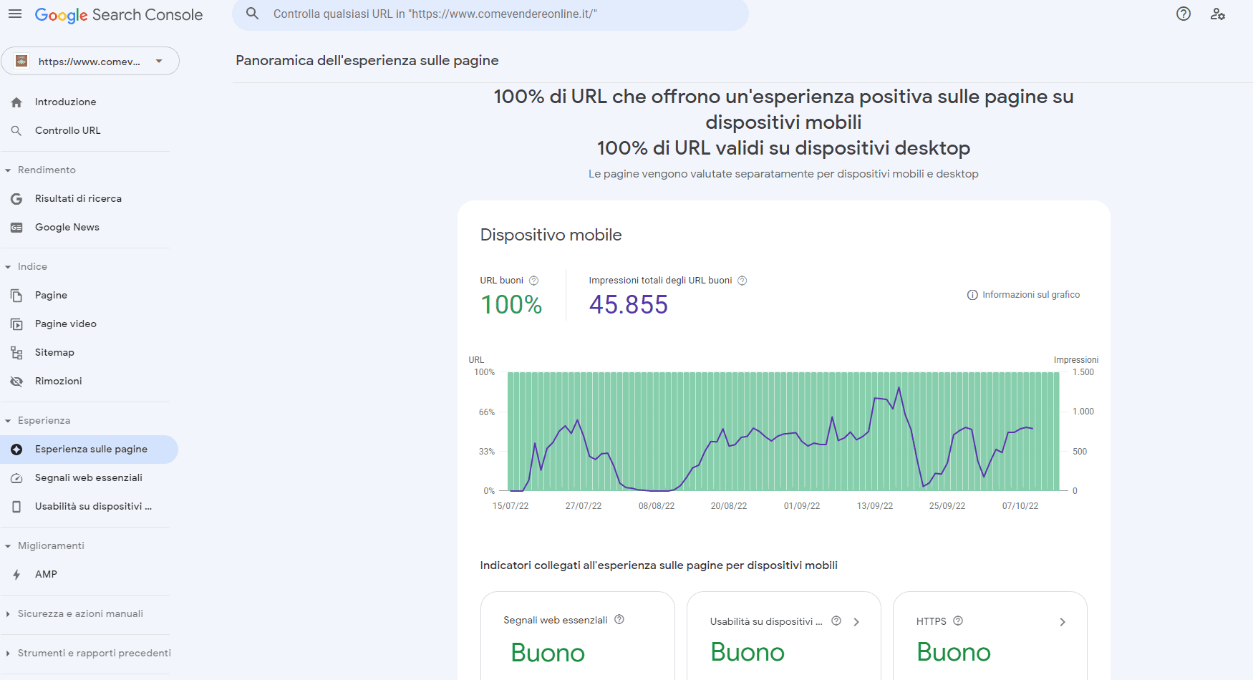This screenshot has height=680, width=1253.
Task: Open HTTPS card chevron arrow
Action: 1063,622
